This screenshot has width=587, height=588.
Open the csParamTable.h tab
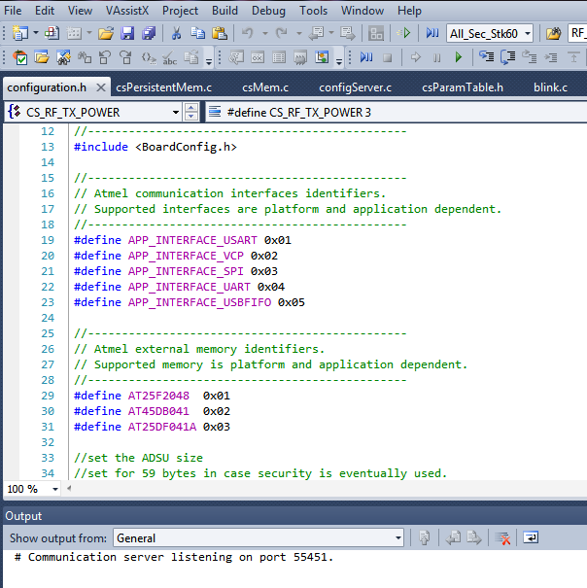coord(463,87)
